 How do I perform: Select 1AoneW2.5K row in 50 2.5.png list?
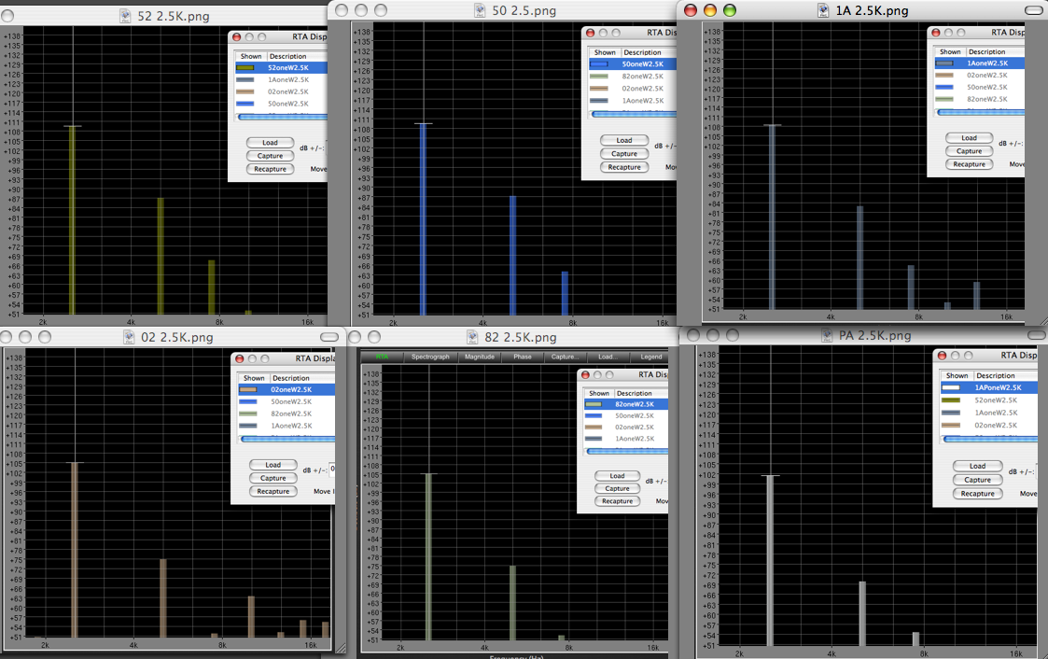(x=633, y=100)
